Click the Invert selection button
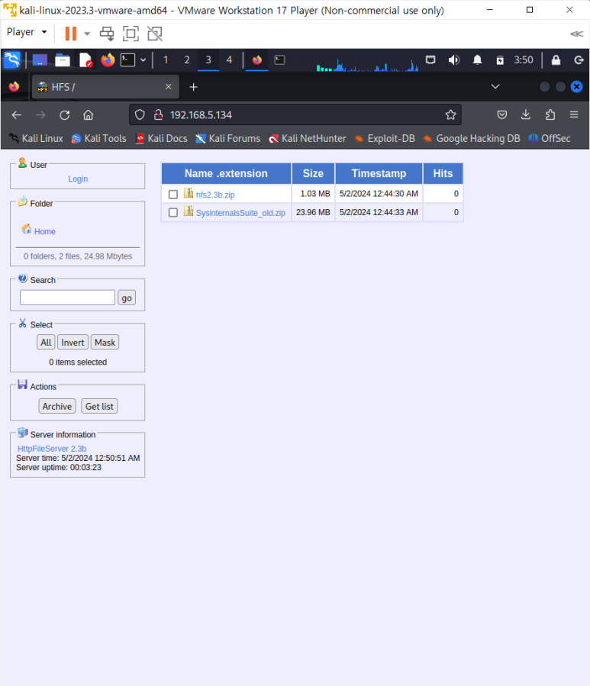 coord(73,343)
